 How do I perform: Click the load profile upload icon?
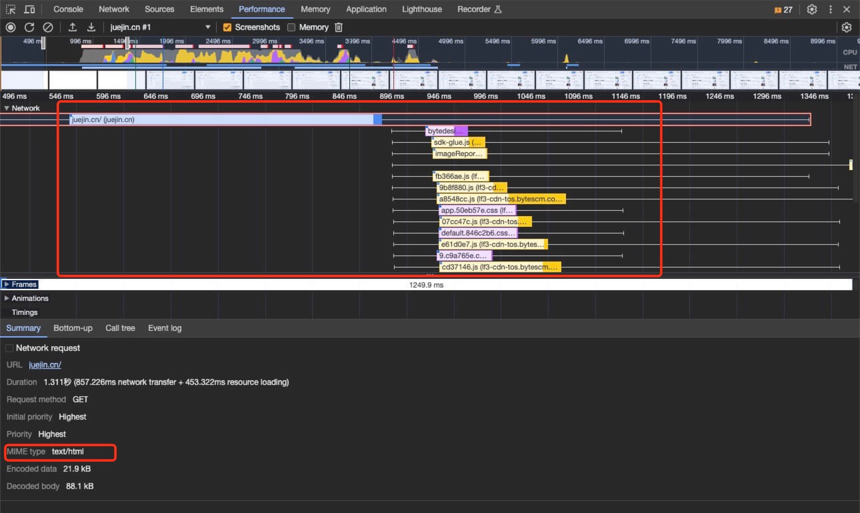click(73, 27)
